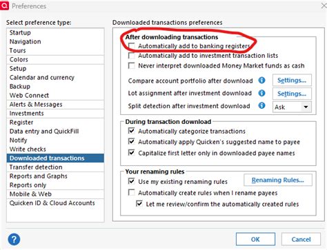Image resolution: width=327 pixels, height=250 pixels.
Task: Click the info icon beside Lot assignment
Action: point(261,93)
